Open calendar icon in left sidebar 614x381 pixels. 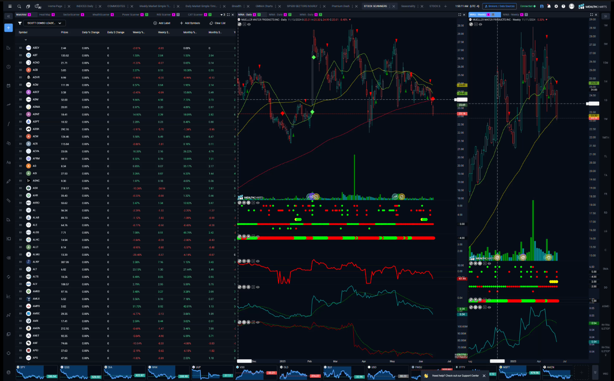click(x=8, y=85)
